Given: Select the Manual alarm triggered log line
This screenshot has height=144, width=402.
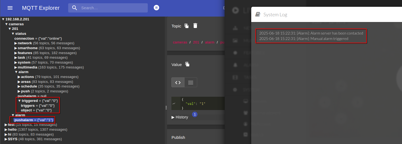Looking at the screenshot, I should tap(304, 39).
